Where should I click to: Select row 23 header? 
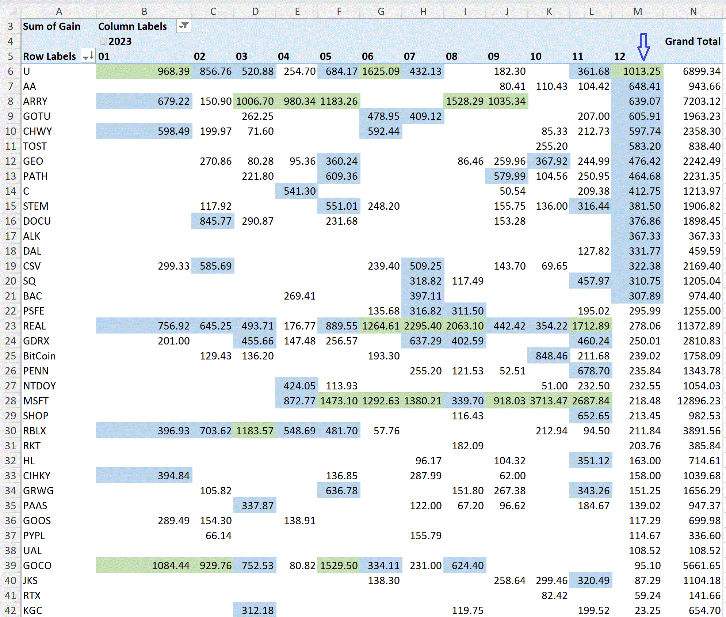tap(11, 326)
